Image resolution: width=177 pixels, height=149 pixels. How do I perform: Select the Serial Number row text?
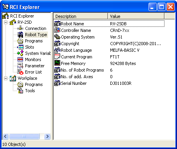74,83
